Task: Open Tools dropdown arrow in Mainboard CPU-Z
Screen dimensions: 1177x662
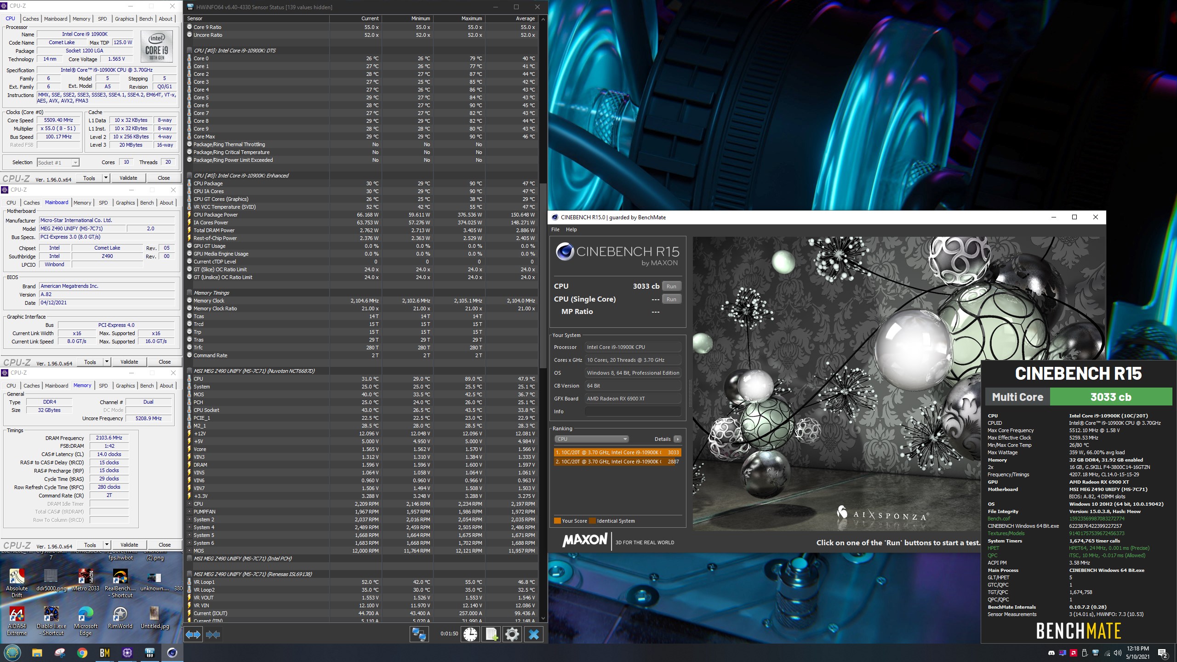Action: point(107,362)
